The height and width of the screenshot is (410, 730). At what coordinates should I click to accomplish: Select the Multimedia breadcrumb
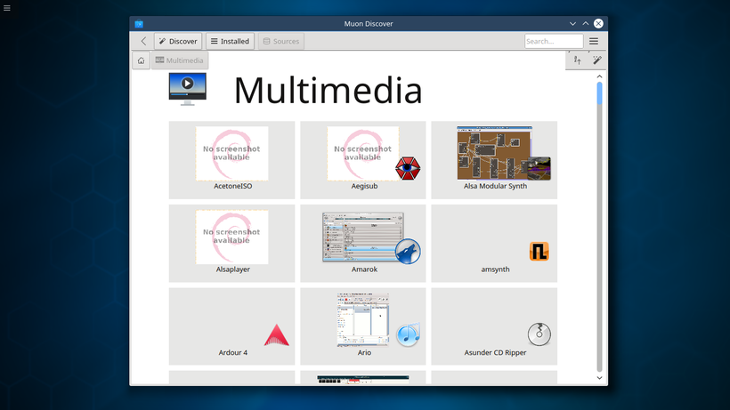click(180, 60)
